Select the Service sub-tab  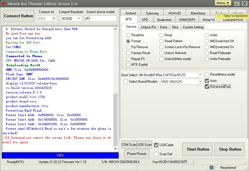(131, 27)
